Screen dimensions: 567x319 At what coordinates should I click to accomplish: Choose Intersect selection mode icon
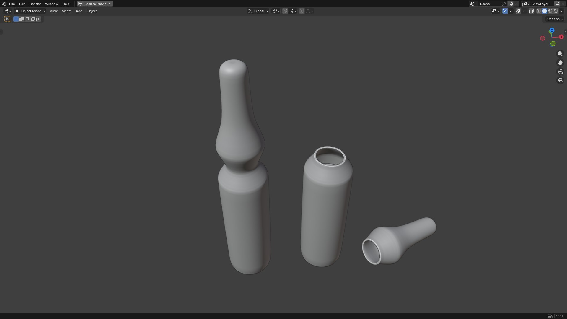(38, 19)
